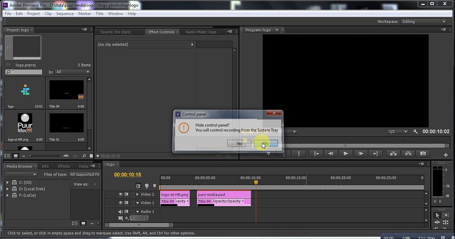Click the Extract button in Program monitor
The height and width of the screenshot is (239, 455).
(x=408, y=154)
